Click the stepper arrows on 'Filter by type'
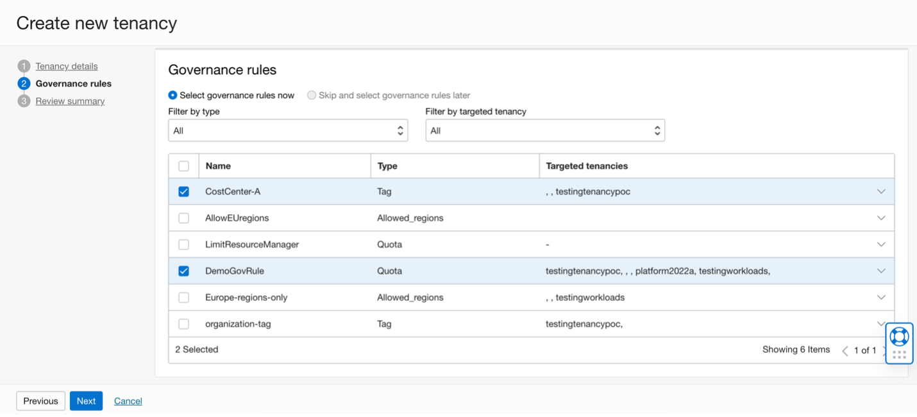The image size is (917, 417). click(401, 130)
